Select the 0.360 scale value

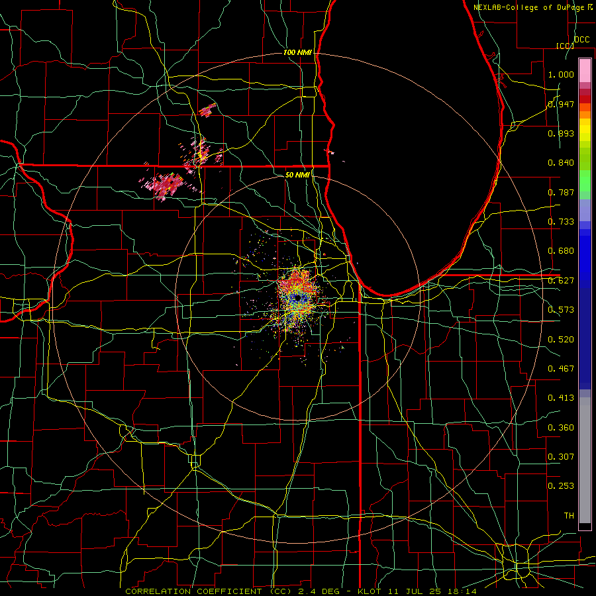(x=561, y=428)
